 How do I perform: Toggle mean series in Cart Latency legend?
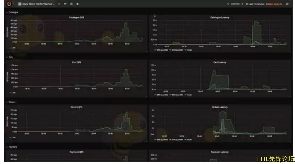[188, 95]
